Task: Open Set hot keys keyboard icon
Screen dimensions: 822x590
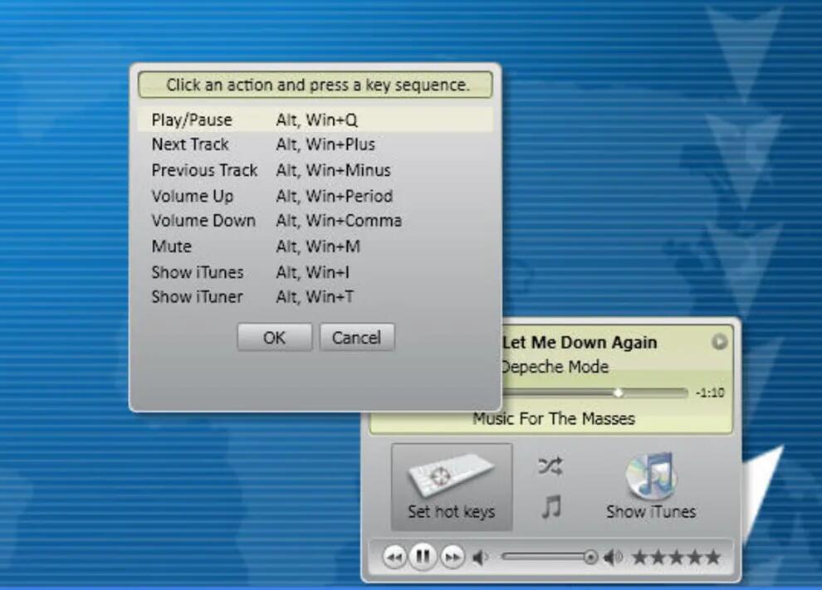Action: point(451,476)
